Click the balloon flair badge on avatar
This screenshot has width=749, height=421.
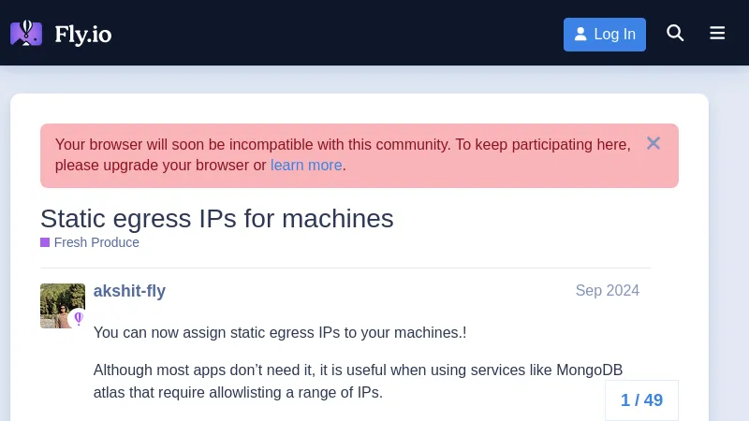coord(79,319)
